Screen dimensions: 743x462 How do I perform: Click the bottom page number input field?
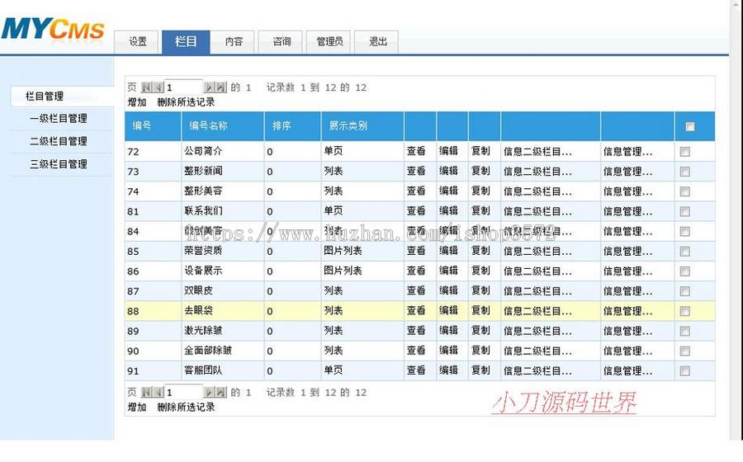[x=183, y=392]
